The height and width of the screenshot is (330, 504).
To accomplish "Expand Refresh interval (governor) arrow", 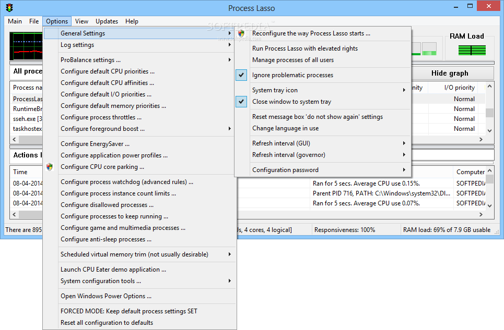I will [404, 155].
